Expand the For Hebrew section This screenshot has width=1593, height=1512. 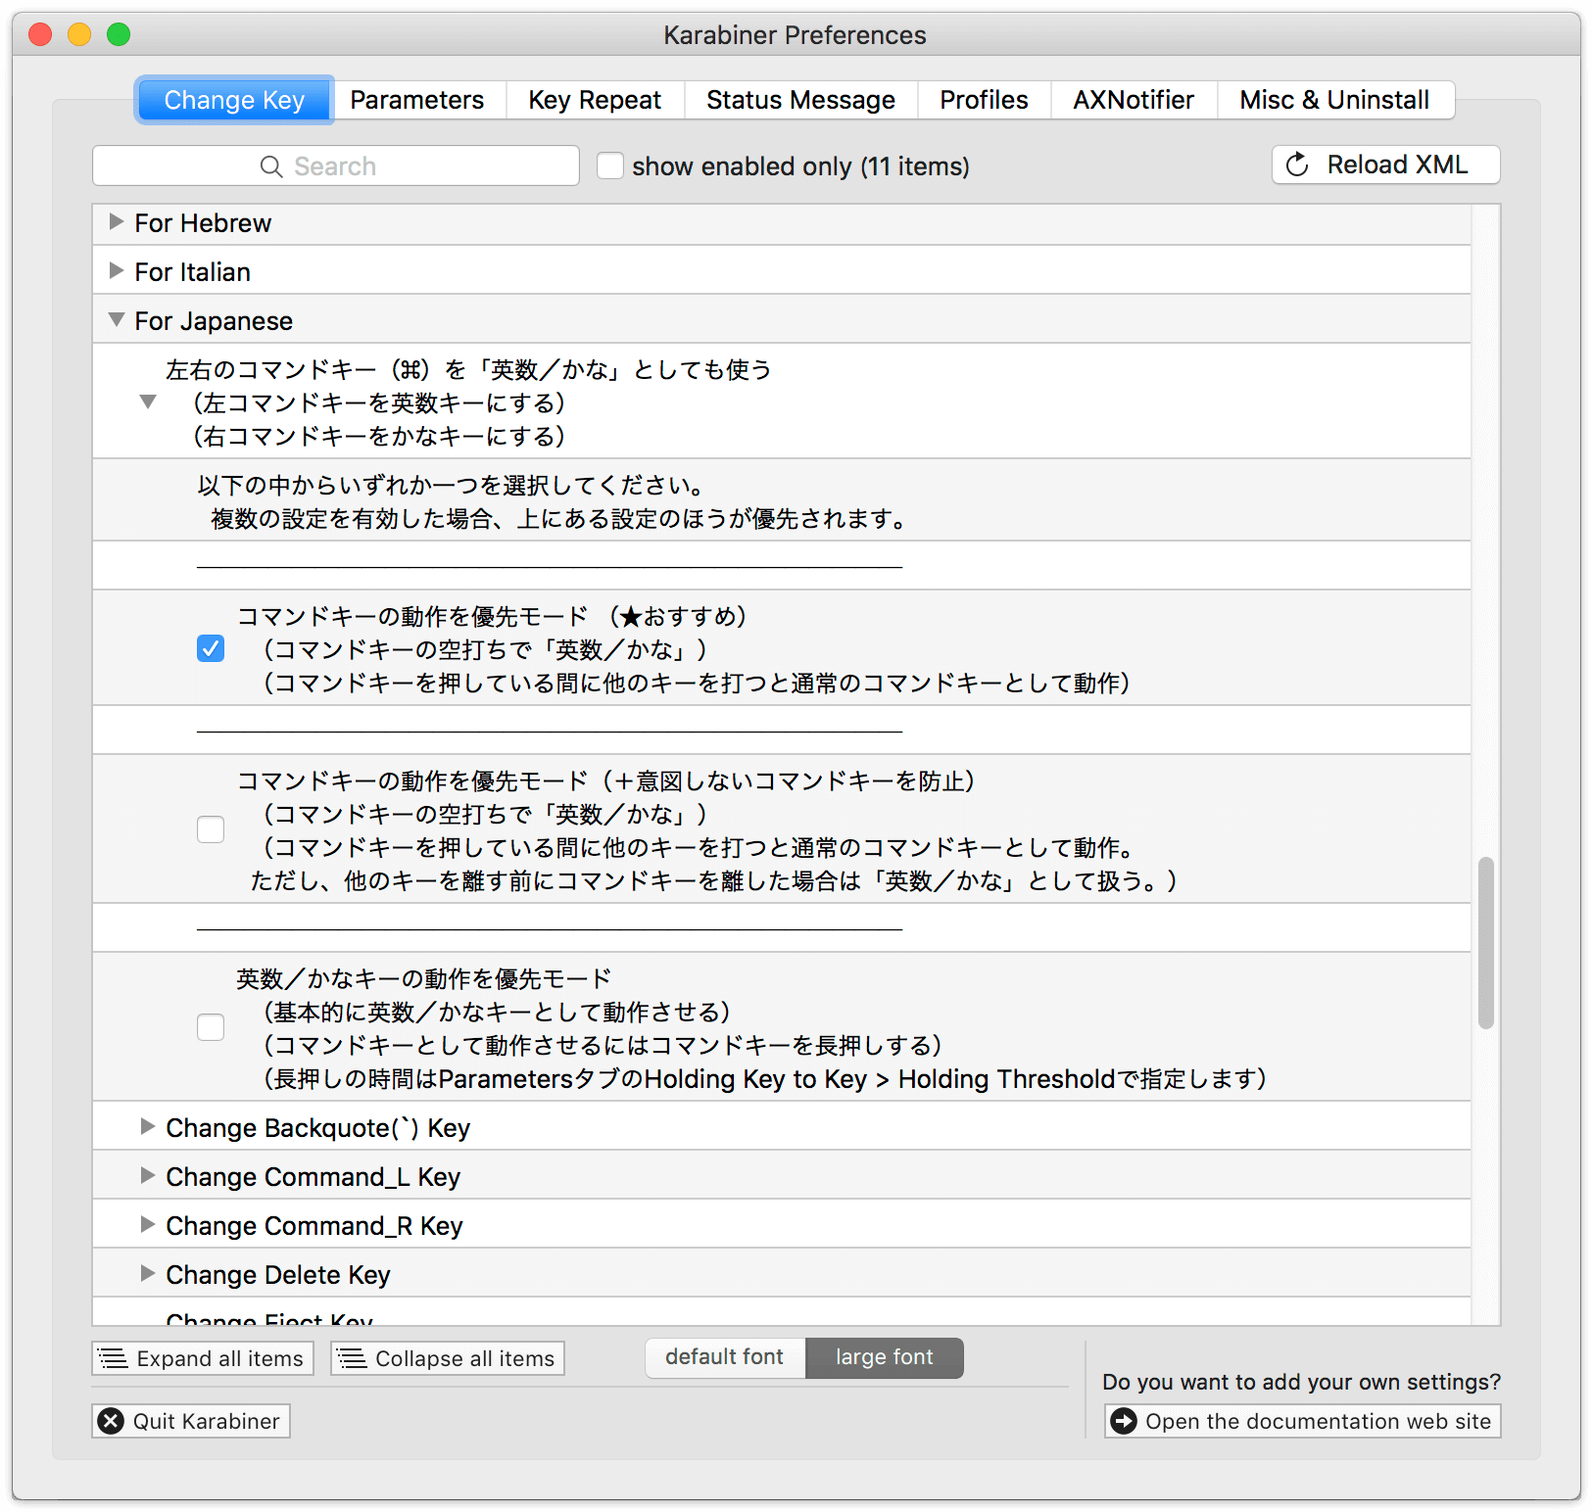click(117, 222)
